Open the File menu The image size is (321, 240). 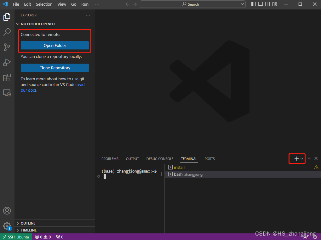(16, 4)
